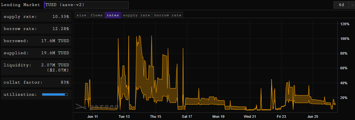The height and width of the screenshot is (120, 355).
Task: Click the utilization progress bar
Action: point(55,94)
